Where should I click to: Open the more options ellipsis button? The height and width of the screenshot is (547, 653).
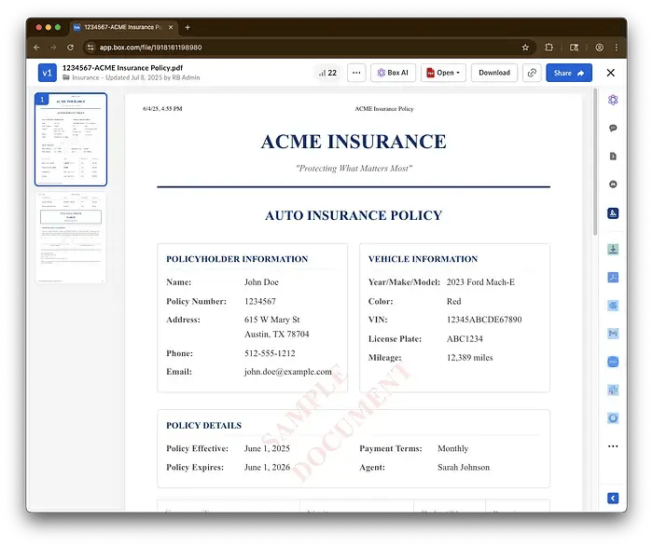click(x=356, y=73)
